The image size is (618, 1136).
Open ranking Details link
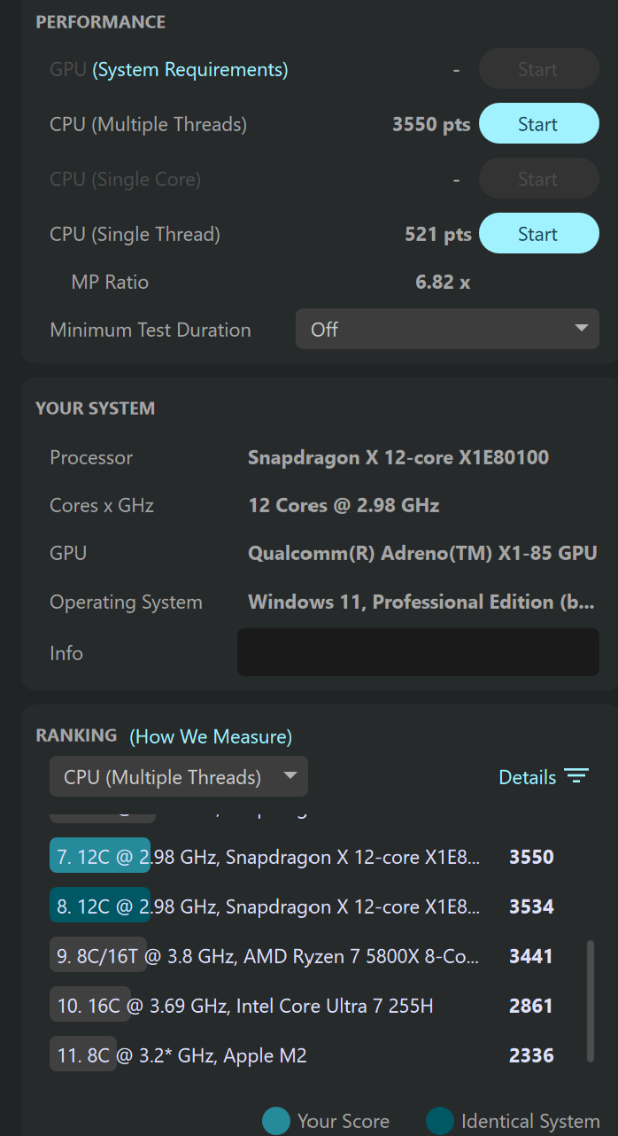[x=528, y=777]
